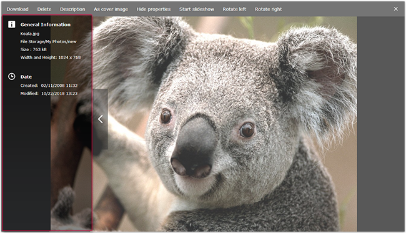Start slideshow playback
Screen dimensions: 406x233
[197, 9]
